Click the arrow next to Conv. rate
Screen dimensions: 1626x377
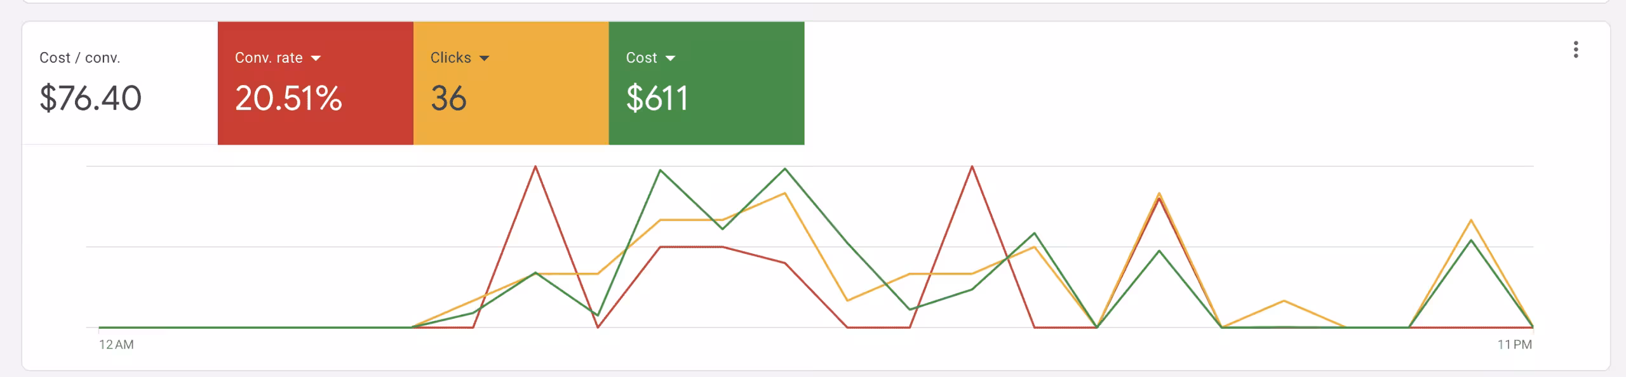click(316, 58)
